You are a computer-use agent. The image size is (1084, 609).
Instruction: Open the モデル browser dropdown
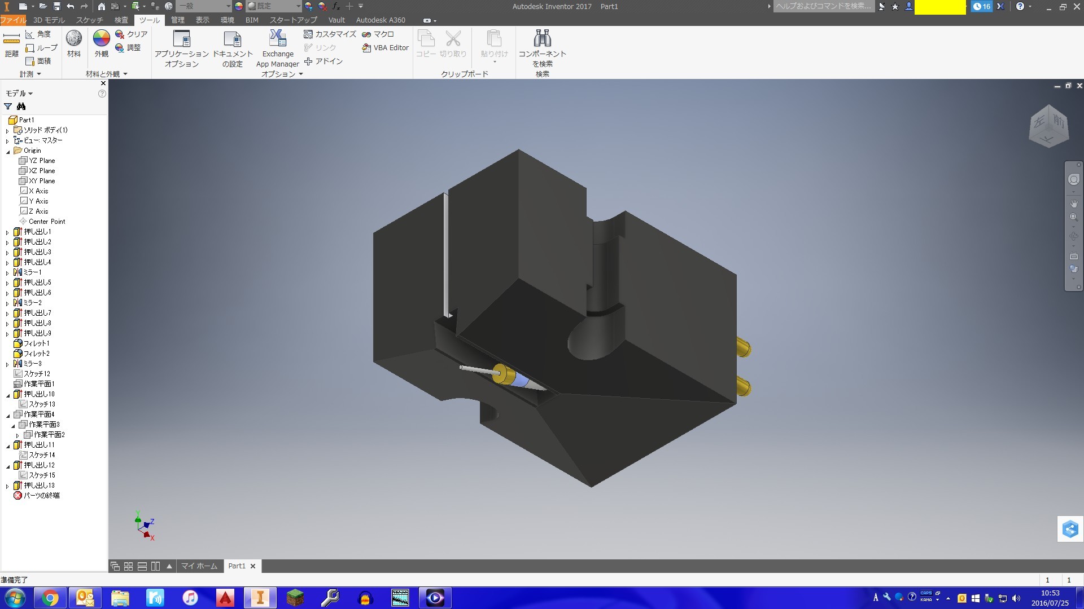(x=19, y=94)
